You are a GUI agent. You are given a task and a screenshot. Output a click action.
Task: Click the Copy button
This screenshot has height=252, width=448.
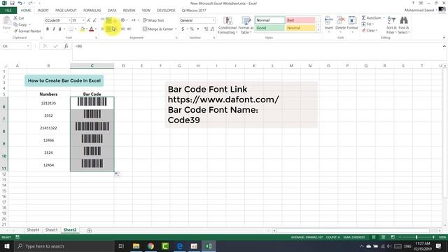click(20, 24)
